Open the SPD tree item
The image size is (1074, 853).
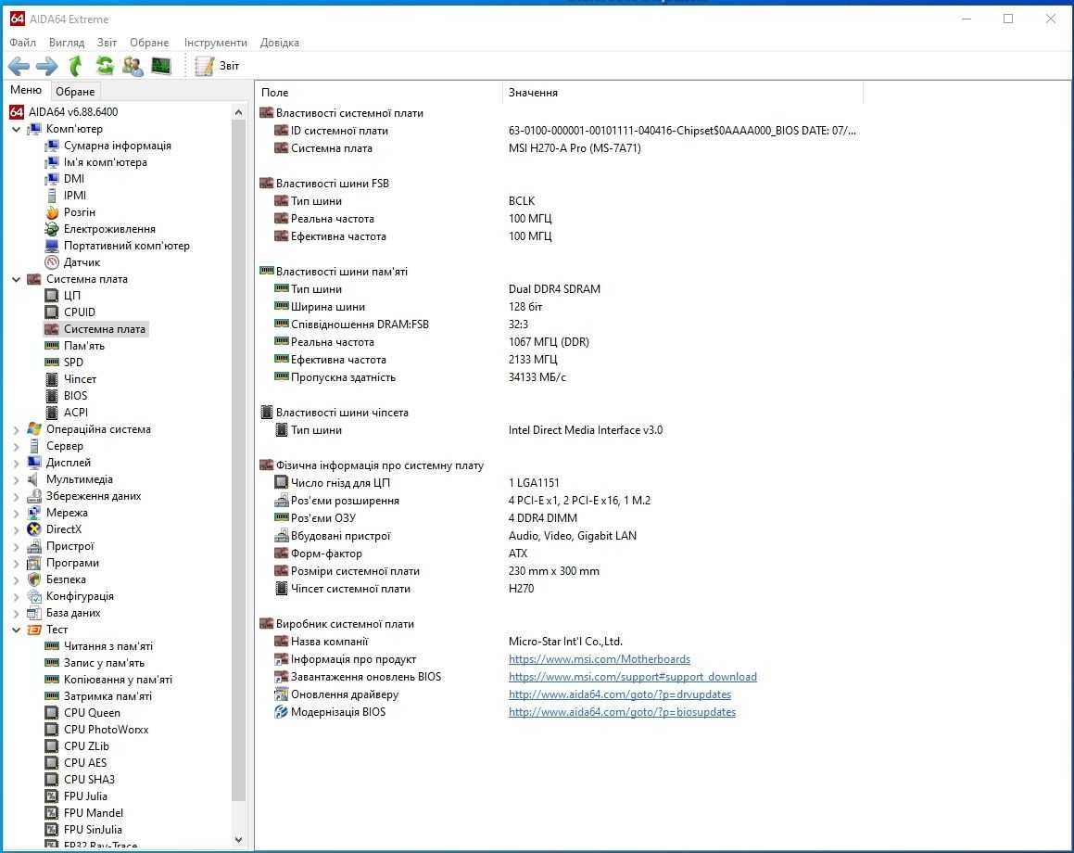[73, 363]
